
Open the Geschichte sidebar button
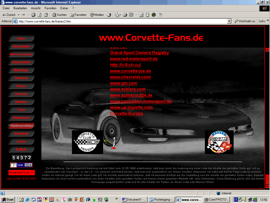tap(21, 62)
